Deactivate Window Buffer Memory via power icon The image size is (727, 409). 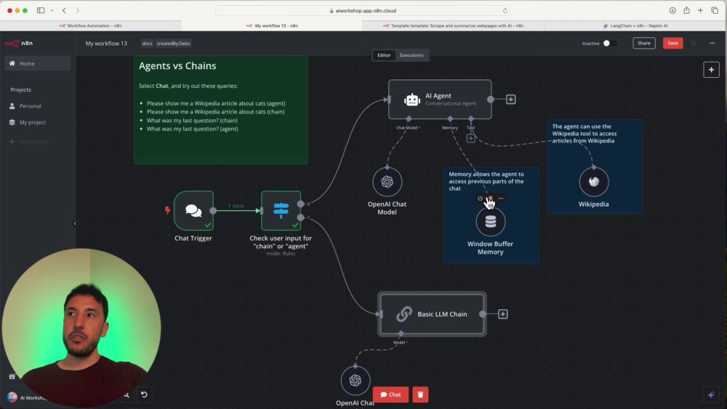[x=480, y=198]
